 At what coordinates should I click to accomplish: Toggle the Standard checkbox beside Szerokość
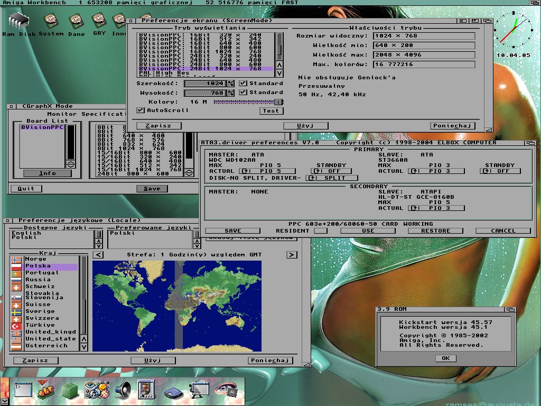click(x=243, y=83)
